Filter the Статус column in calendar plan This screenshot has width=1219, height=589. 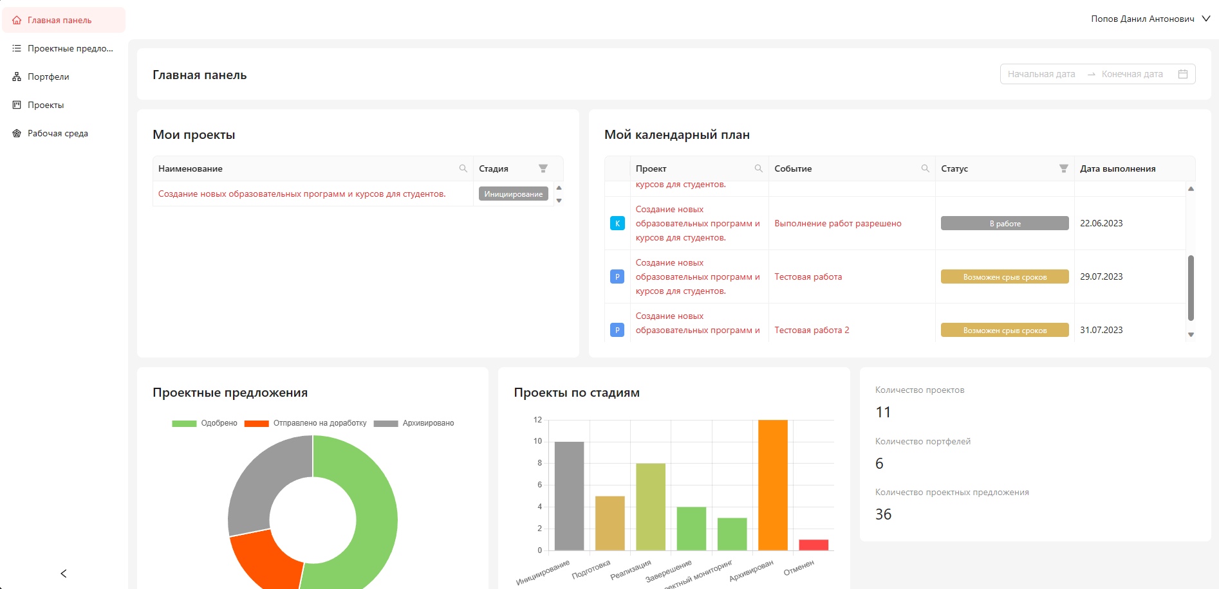pos(1064,168)
